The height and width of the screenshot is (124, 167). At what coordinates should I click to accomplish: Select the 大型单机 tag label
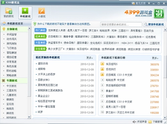(x=40, y=43)
